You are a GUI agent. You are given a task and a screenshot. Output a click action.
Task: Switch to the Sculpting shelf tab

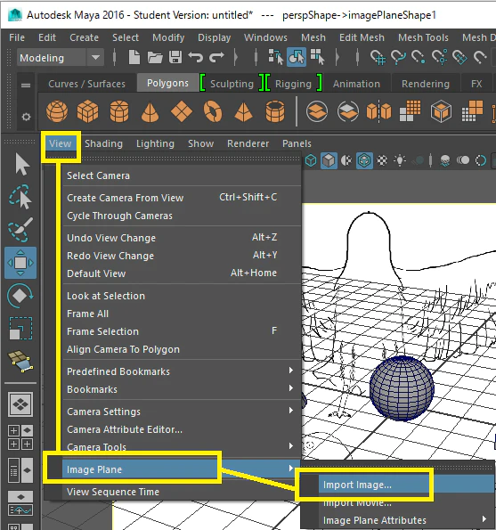point(232,84)
